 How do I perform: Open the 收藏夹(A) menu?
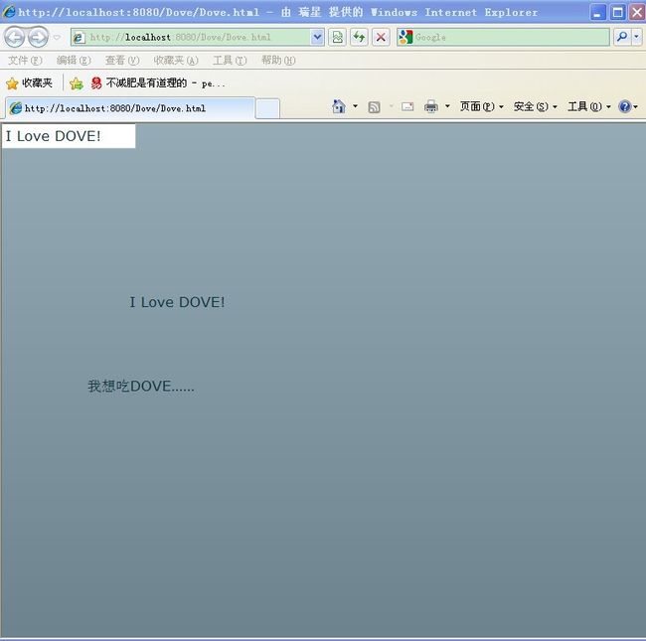pyautogui.click(x=176, y=61)
